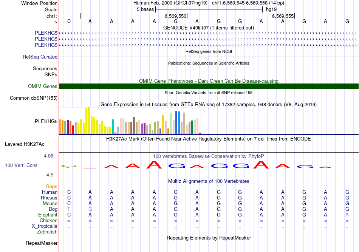Click the light green bar in GTEx chart
The height and width of the screenshot is (252, 359).
coord(171,123)
